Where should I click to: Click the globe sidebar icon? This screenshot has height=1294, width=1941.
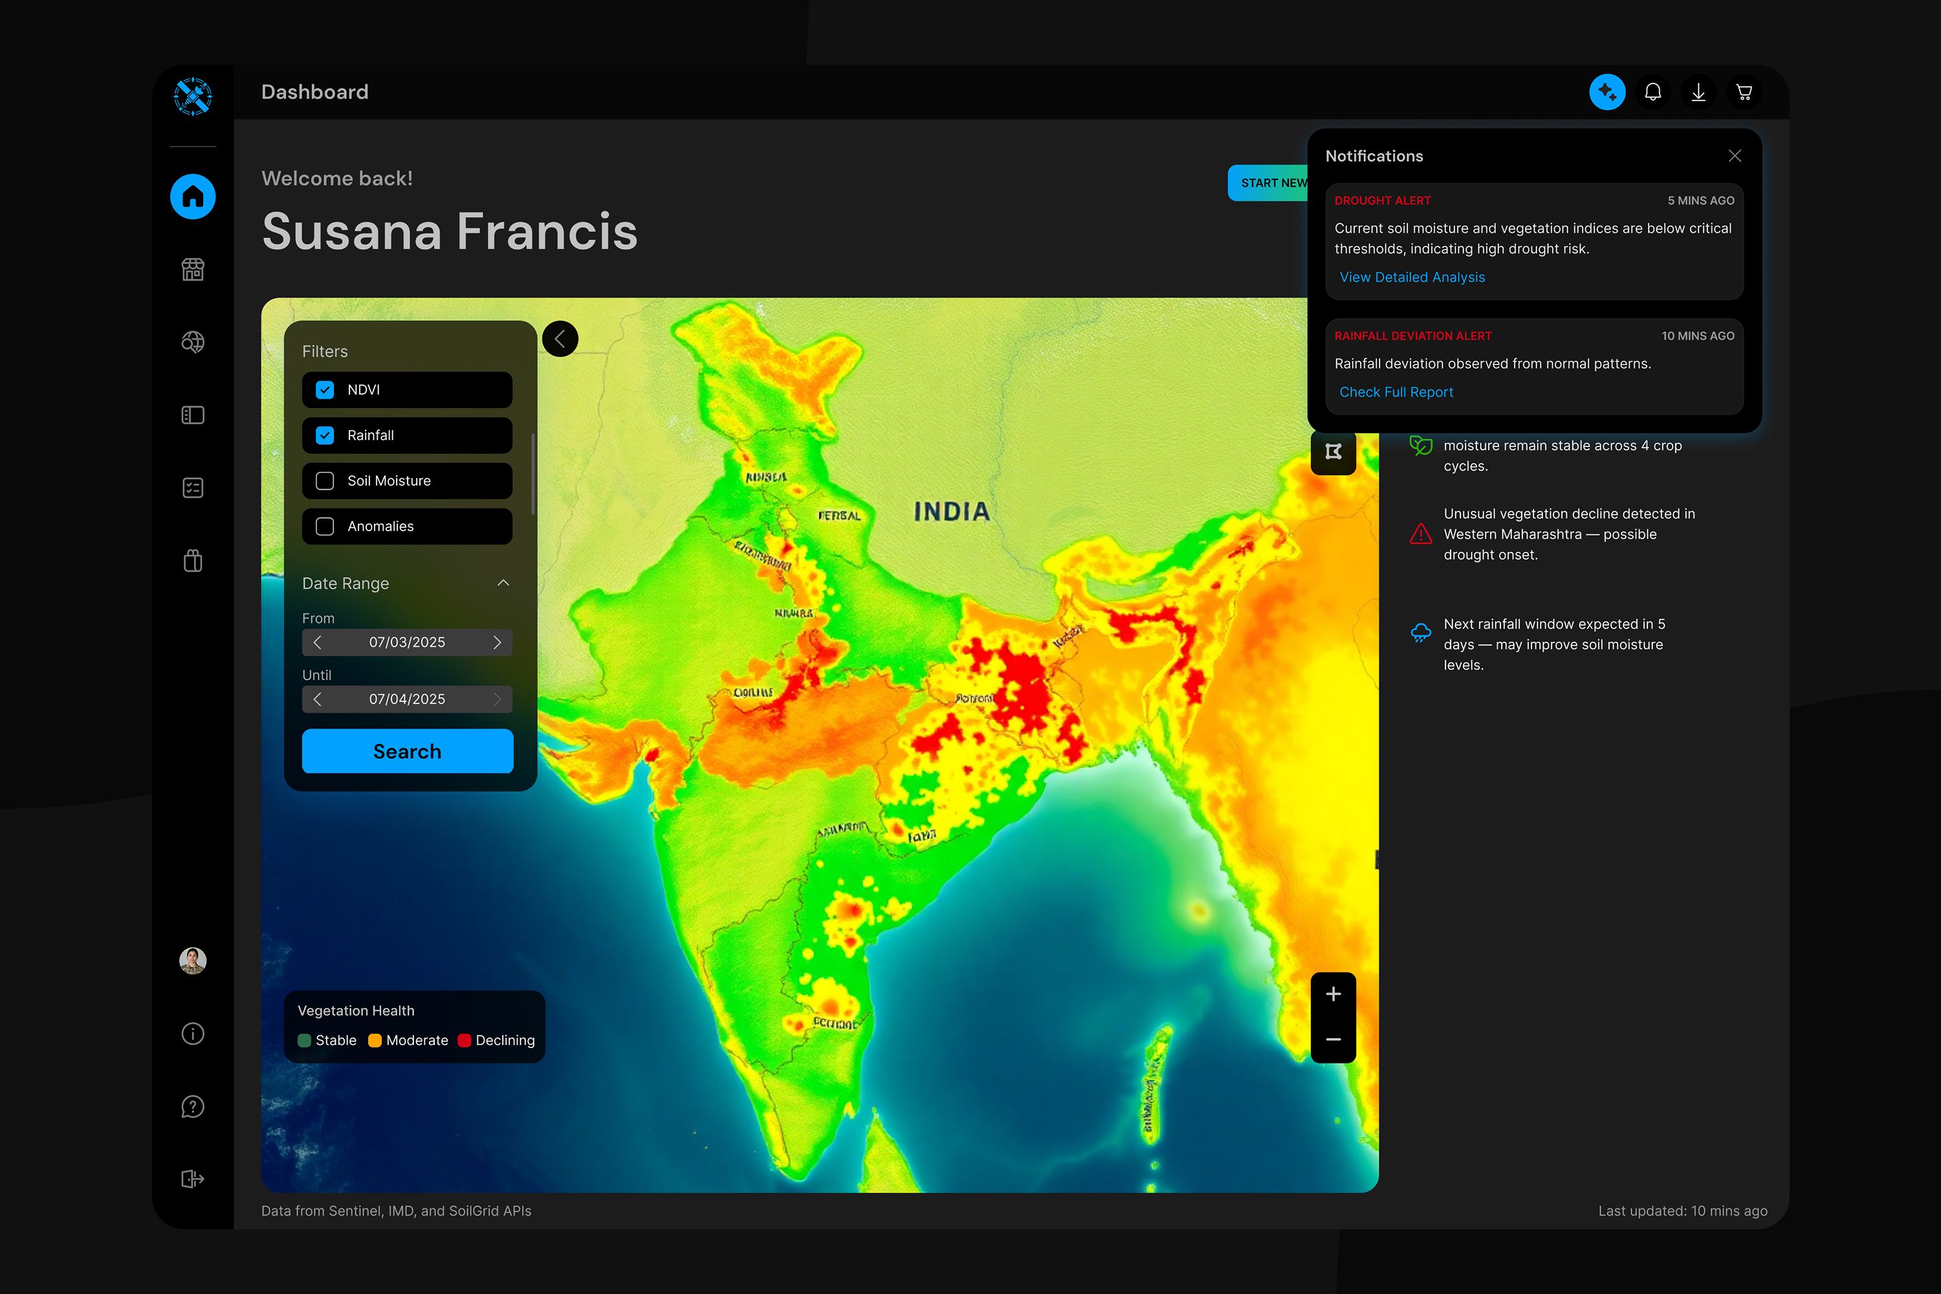(192, 342)
